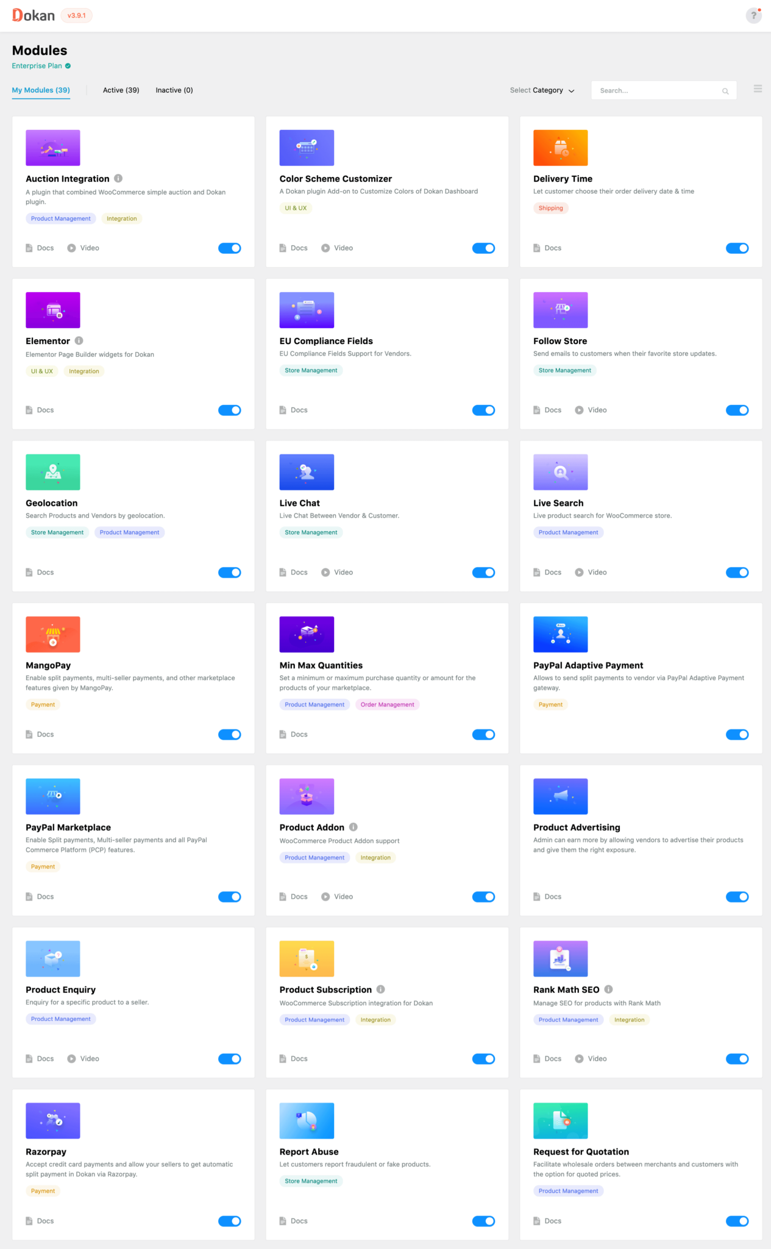Click info icon next to Auction Integration
The height and width of the screenshot is (1249, 771).
[118, 179]
